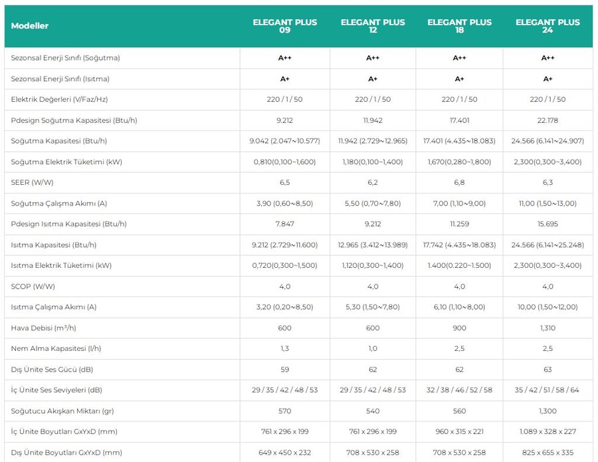This screenshot has width=598, height=462.
Task: Click the Soğutucu Akışkan Miktarı value 1,300
Action: pyautogui.click(x=548, y=411)
